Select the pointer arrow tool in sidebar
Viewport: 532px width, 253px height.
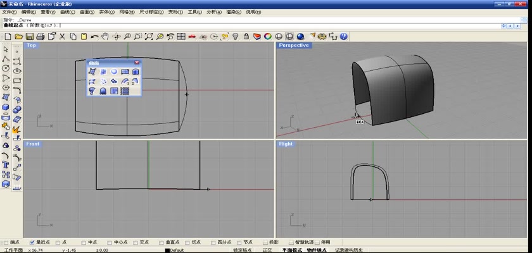pos(6,49)
